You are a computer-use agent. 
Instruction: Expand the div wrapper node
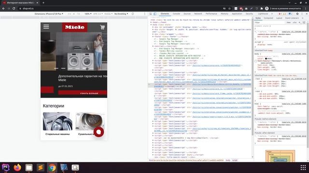(x=153, y=34)
